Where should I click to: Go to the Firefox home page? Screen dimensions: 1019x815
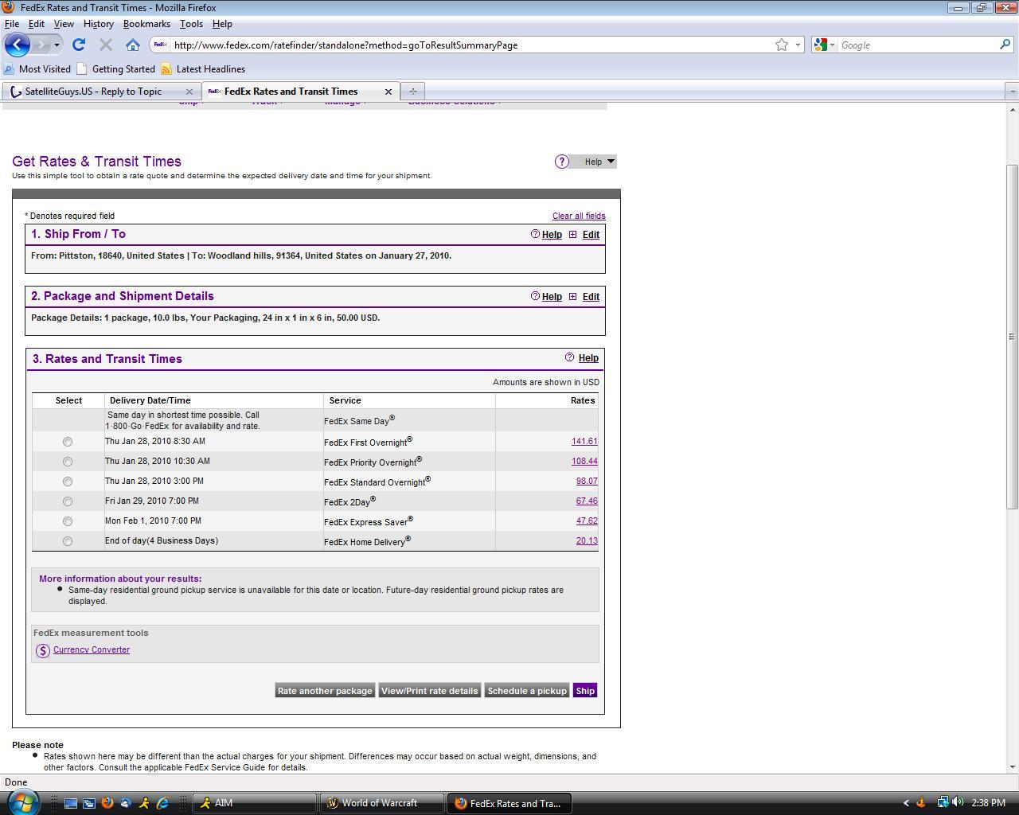pyautogui.click(x=133, y=45)
